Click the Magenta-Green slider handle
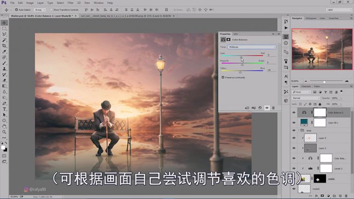The width and height of the screenshot is (354, 199). pyautogui.click(x=242, y=64)
